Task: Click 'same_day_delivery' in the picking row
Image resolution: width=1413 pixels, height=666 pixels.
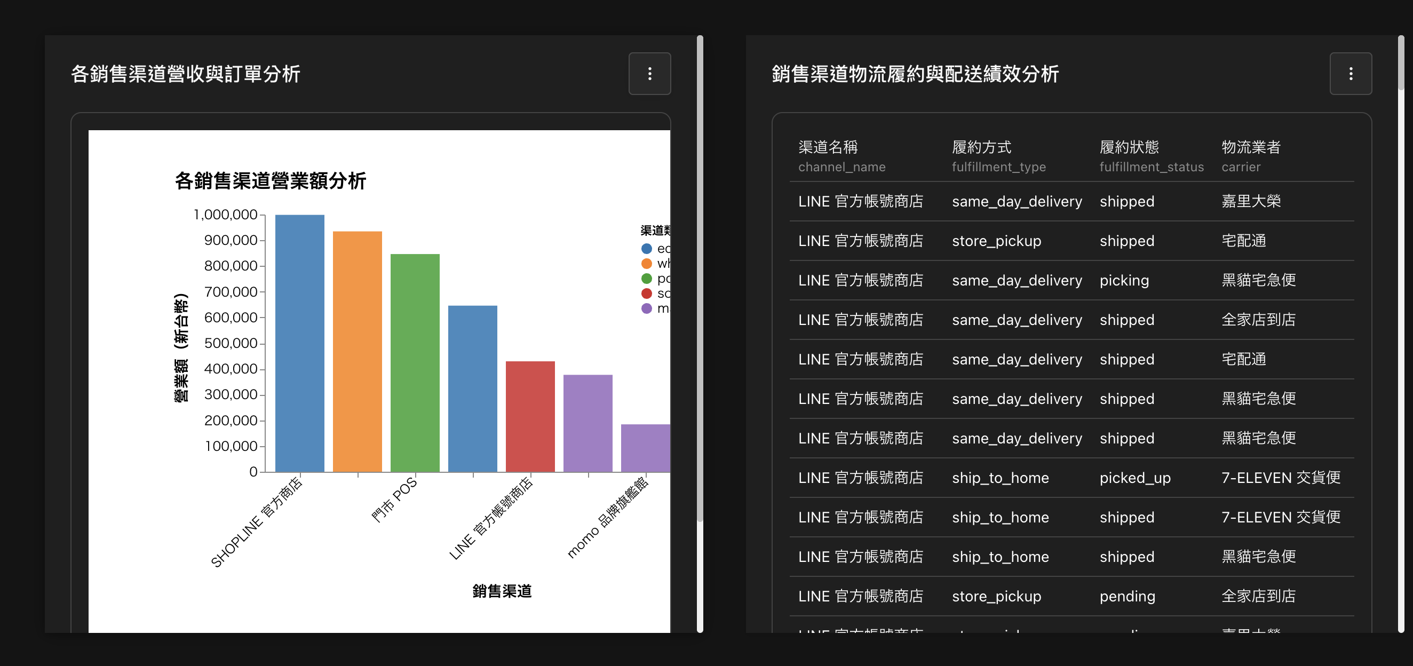Action: coord(1017,280)
